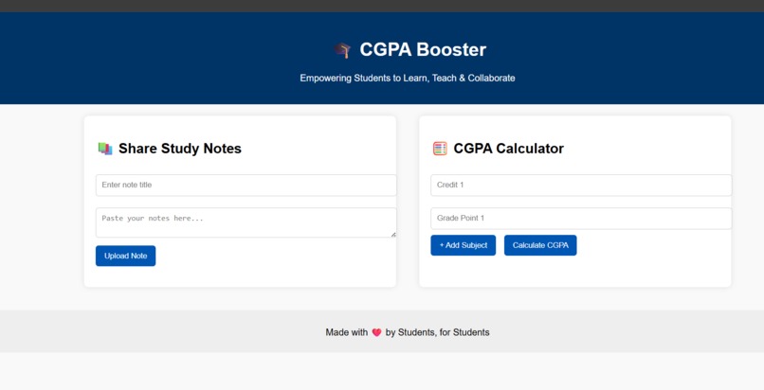Image resolution: width=764 pixels, height=390 pixels.
Task: Click the Share Study Notes heading
Action: tap(180, 149)
